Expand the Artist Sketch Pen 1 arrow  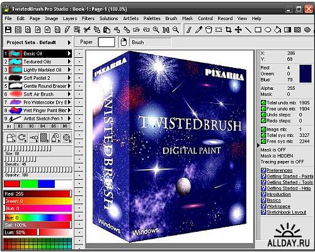pos(69,119)
